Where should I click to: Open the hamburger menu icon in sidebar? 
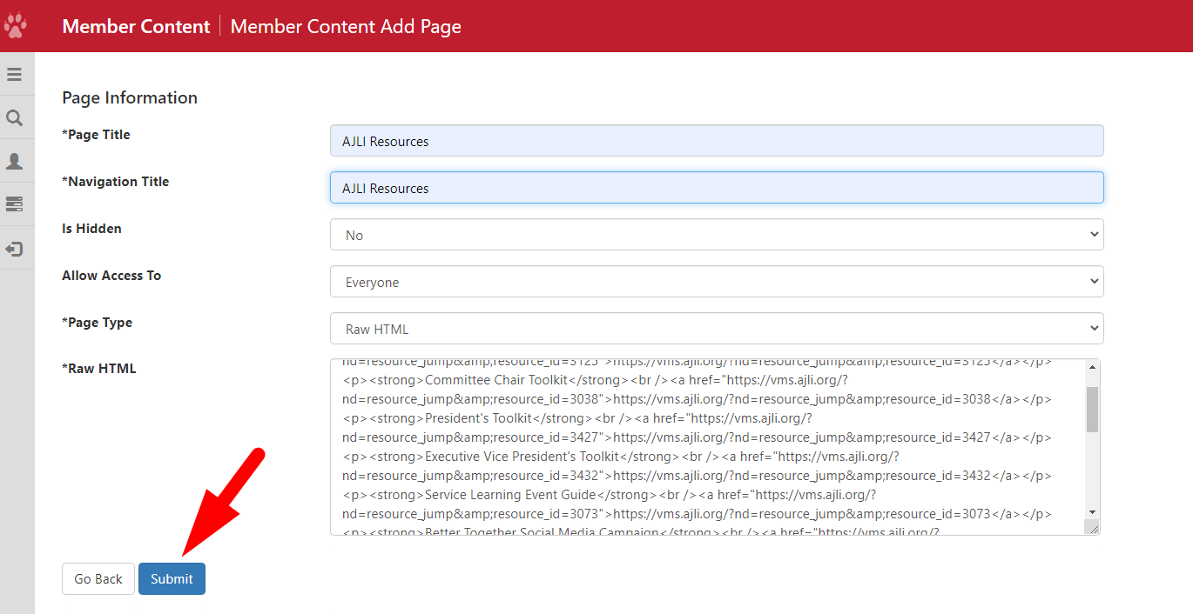point(14,75)
